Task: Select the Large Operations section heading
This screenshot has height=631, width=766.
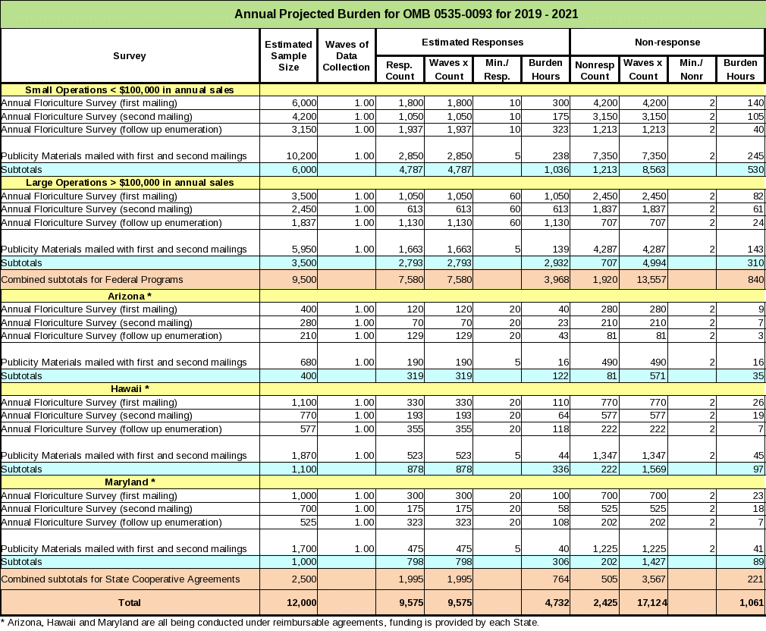Action: pos(130,183)
